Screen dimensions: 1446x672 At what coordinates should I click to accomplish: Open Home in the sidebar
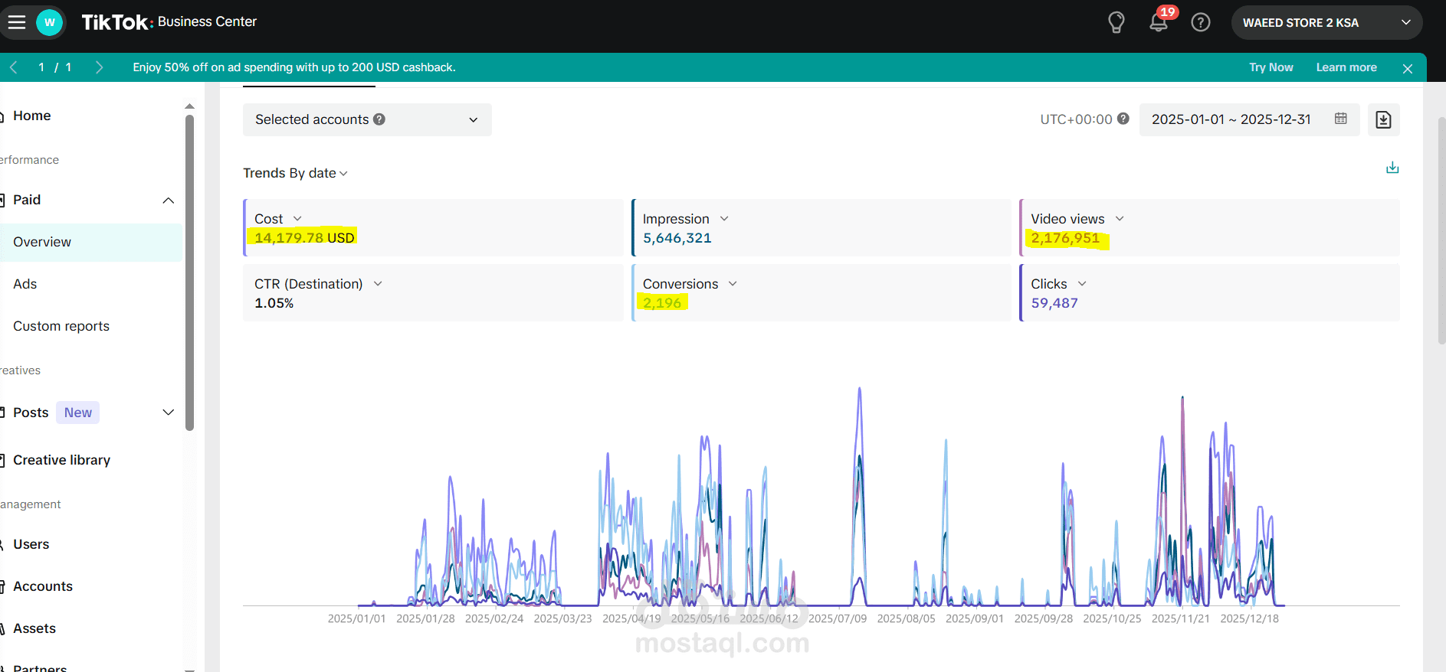pyautogui.click(x=32, y=116)
